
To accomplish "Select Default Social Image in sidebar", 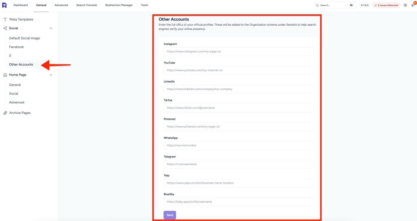I will (x=24, y=38).
